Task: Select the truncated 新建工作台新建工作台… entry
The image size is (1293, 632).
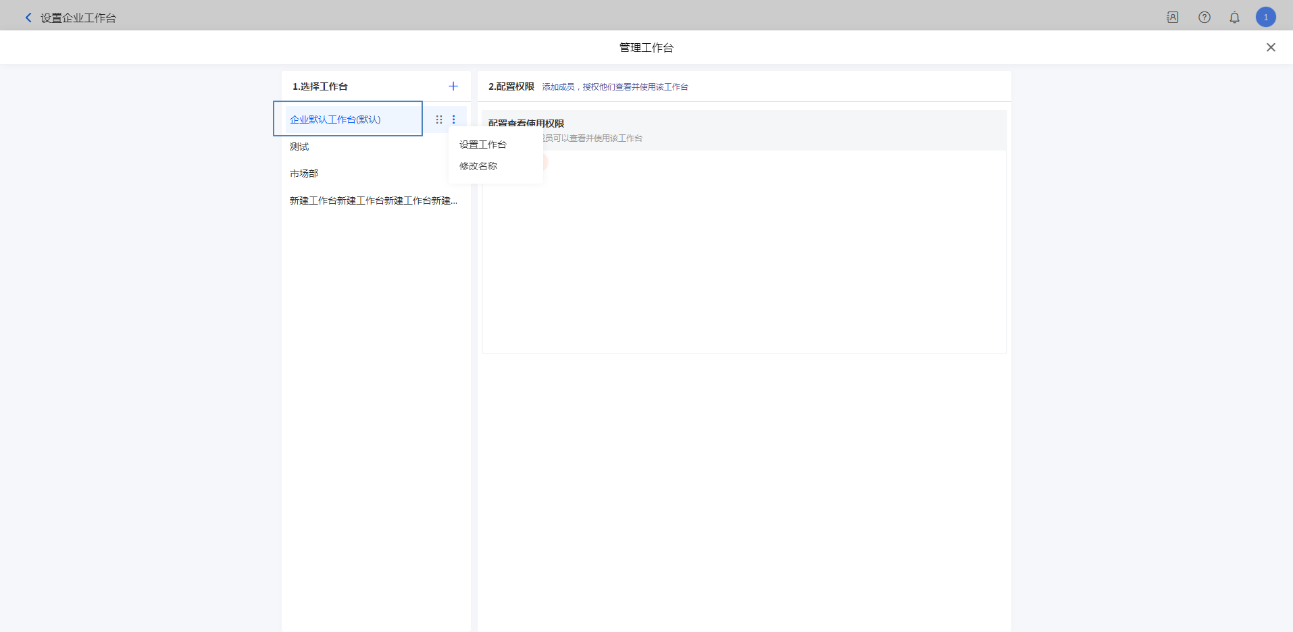Action: point(373,201)
